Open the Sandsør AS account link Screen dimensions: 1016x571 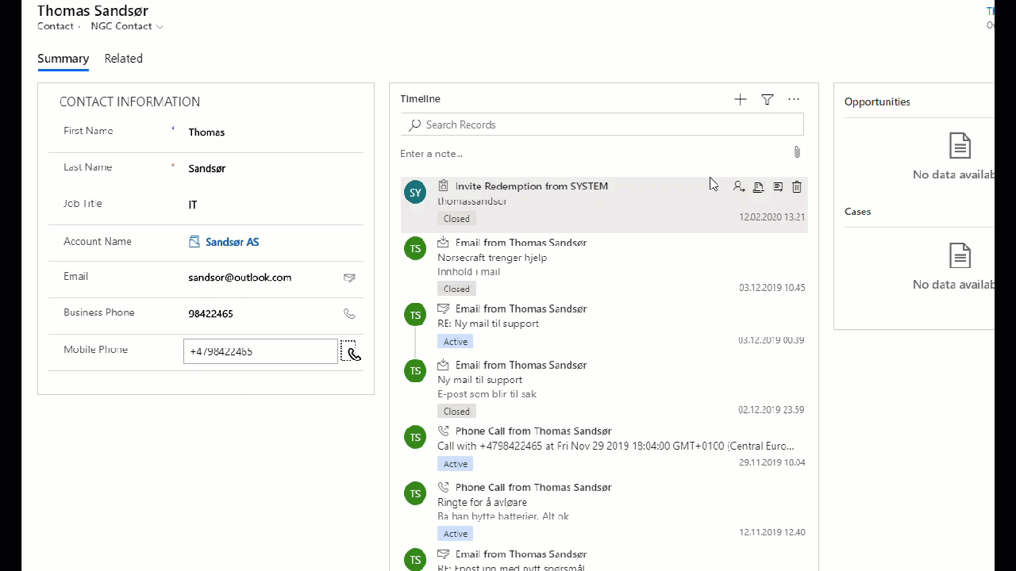[x=232, y=242]
